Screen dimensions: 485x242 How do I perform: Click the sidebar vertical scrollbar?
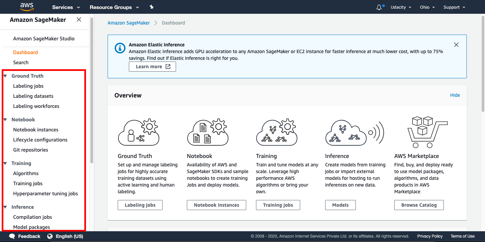pyautogui.click(x=91, y=91)
